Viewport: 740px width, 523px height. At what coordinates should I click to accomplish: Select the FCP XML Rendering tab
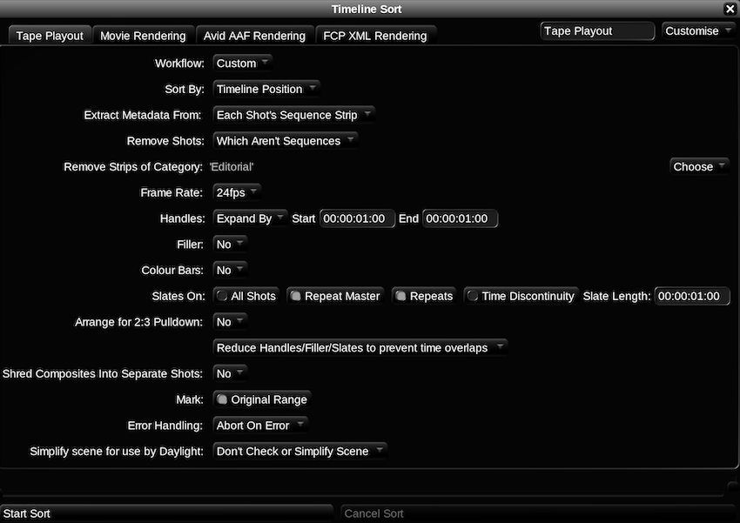374,36
